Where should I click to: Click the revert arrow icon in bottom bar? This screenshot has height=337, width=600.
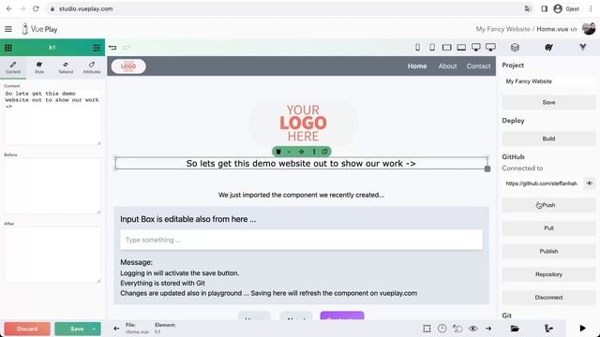[x=457, y=329]
